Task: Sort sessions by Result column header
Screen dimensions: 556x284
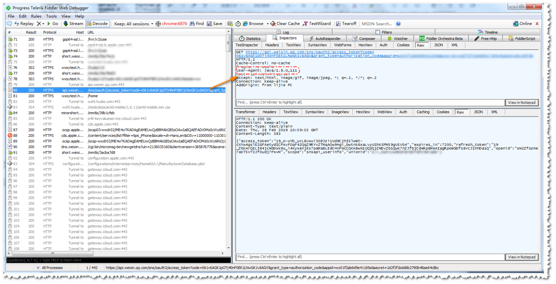Action: pos(31,33)
